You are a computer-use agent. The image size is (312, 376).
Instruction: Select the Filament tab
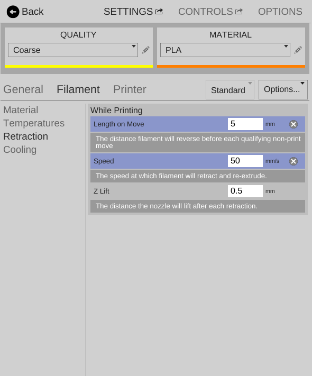tap(78, 89)
